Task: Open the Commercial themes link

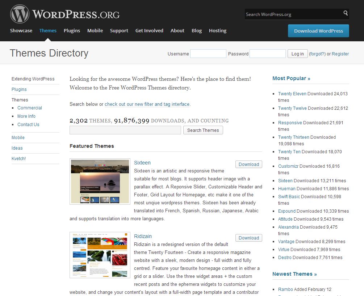Action: [29, 108]
